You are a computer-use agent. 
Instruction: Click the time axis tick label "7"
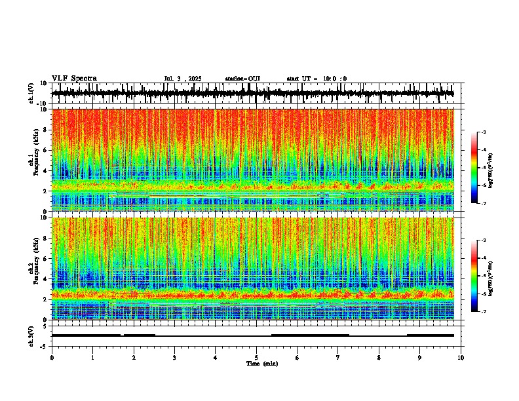(x=338, y=358)
